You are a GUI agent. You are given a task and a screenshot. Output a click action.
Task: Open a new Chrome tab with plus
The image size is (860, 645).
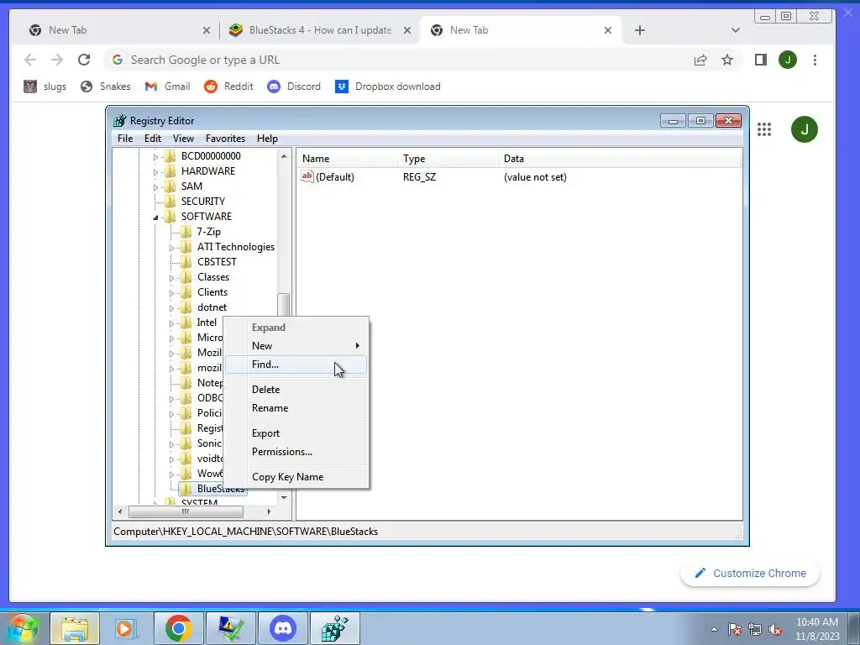pyautogui.click(x=639, y=30)
